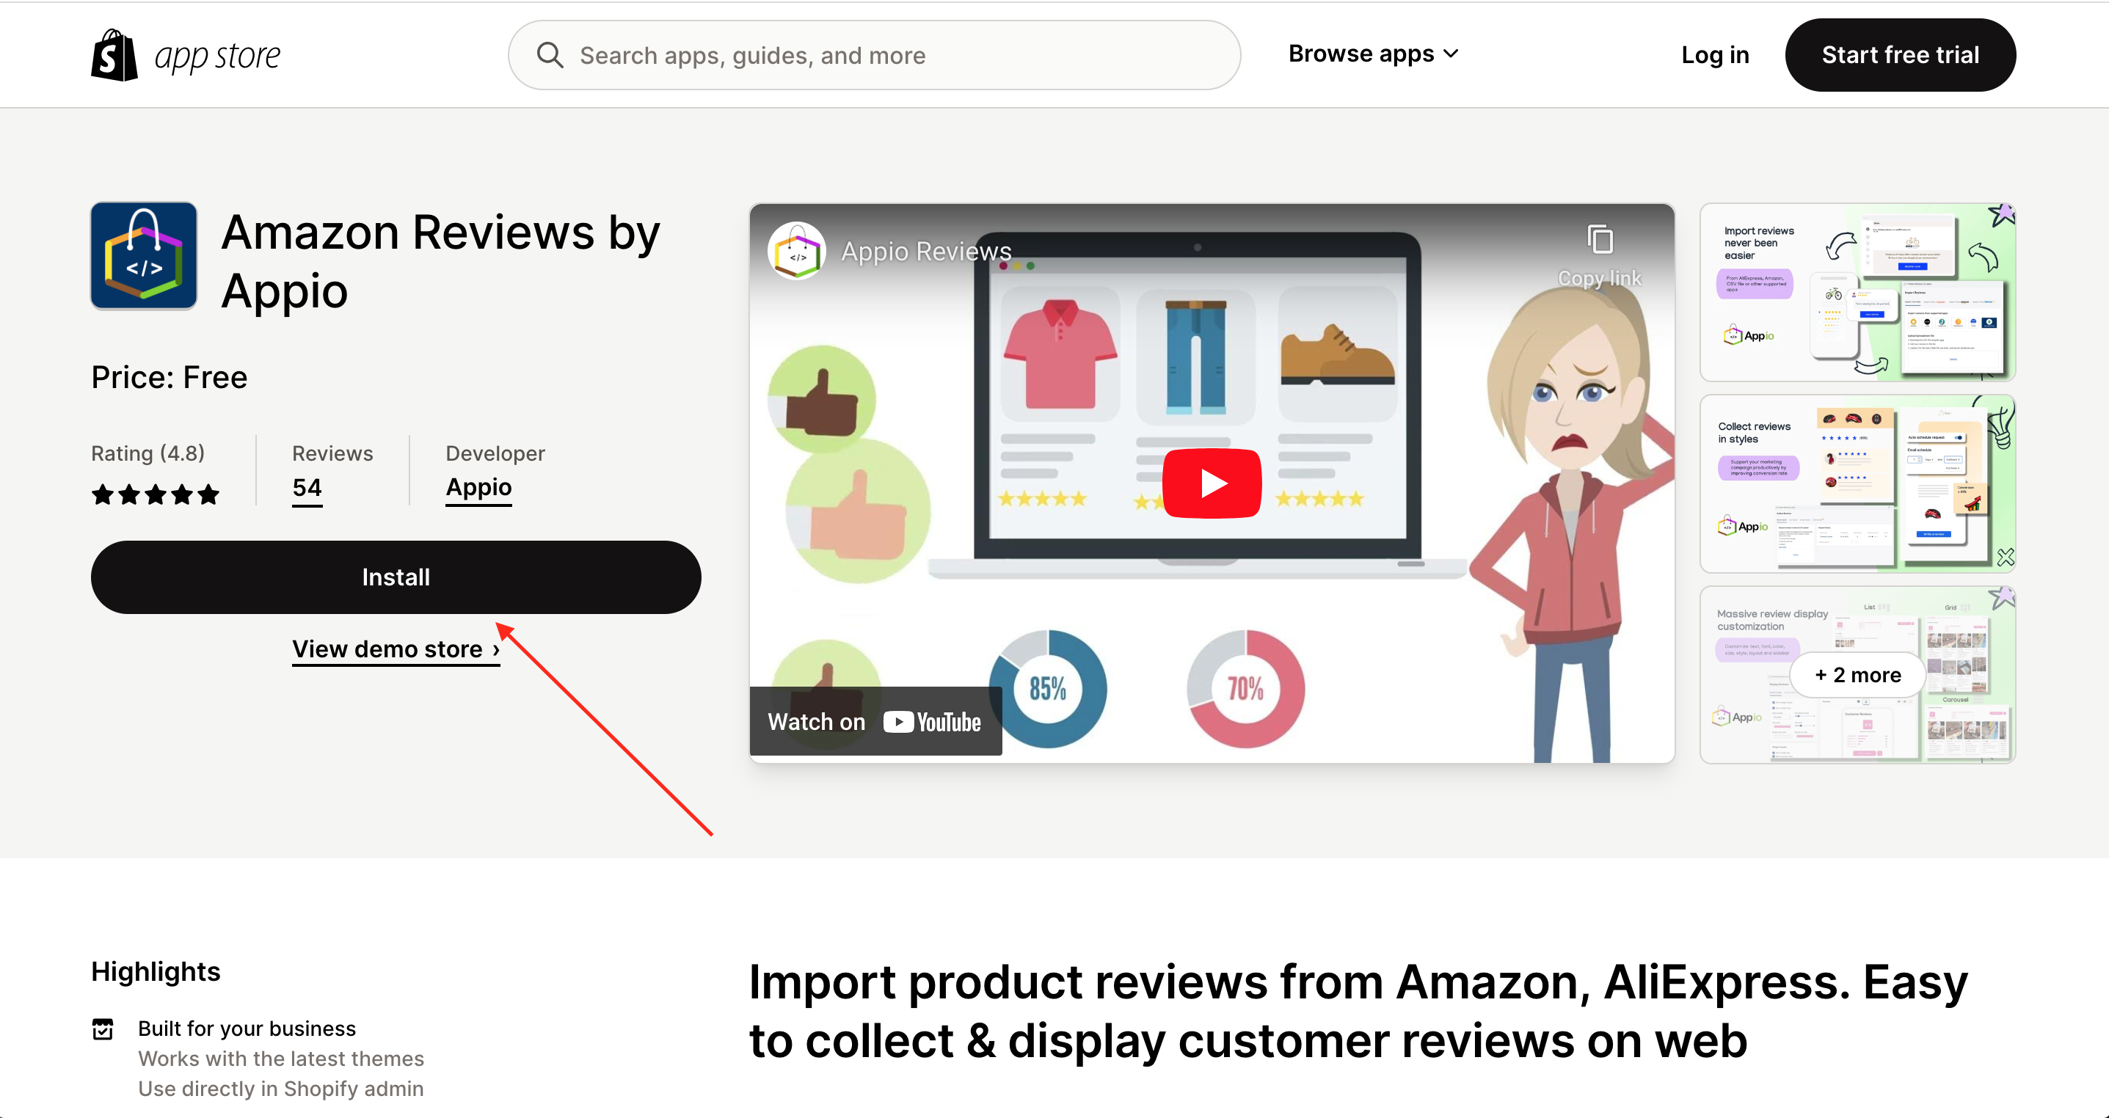Copy the video link
This screenshot has height=1118, width=2109.
1599,255
